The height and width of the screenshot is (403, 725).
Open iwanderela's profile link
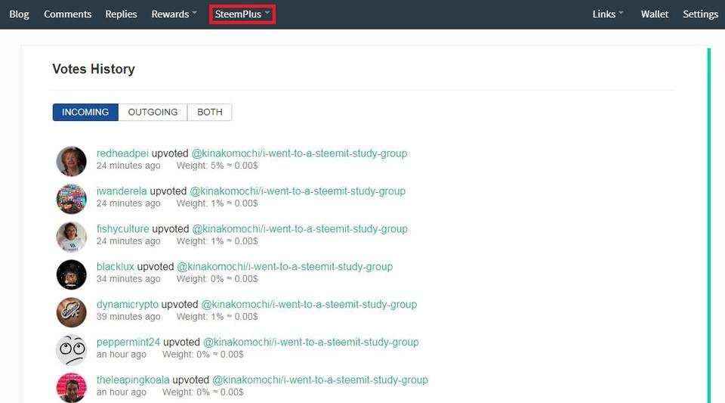122,191
